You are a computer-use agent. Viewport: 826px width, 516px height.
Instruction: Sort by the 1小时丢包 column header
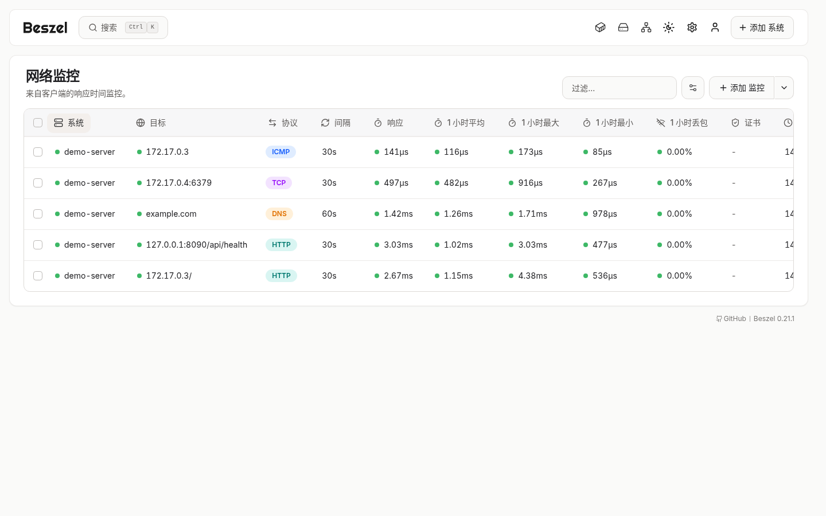click(x=682, y=123)
